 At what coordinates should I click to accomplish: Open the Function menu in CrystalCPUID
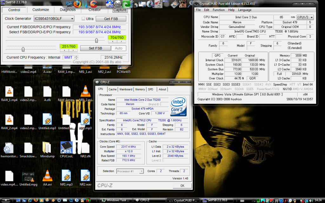[219, 10]
